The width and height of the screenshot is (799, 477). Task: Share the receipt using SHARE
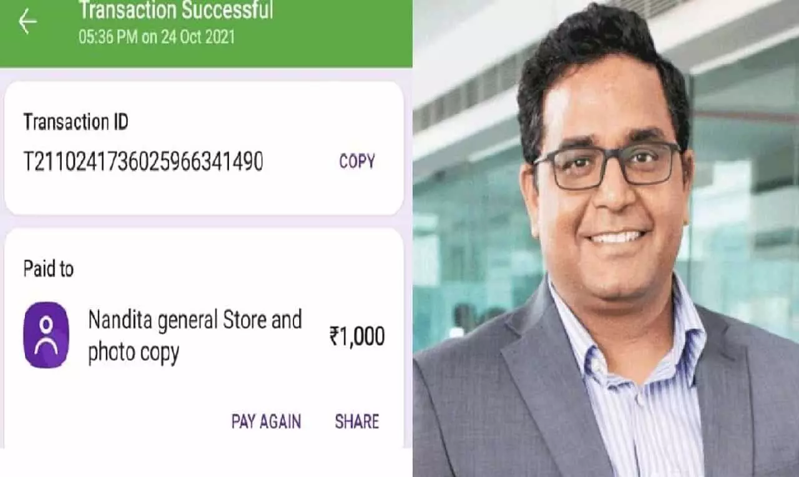(x=357, y=421)
